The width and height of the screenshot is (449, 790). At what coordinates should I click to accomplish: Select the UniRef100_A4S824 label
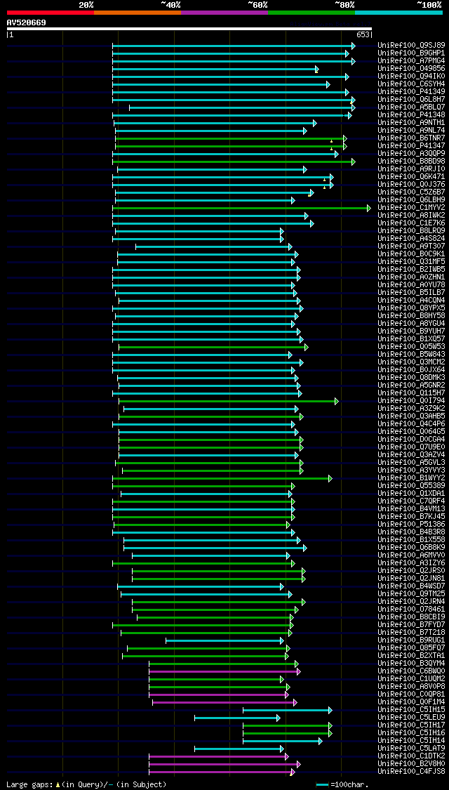(x=411, y=238)
